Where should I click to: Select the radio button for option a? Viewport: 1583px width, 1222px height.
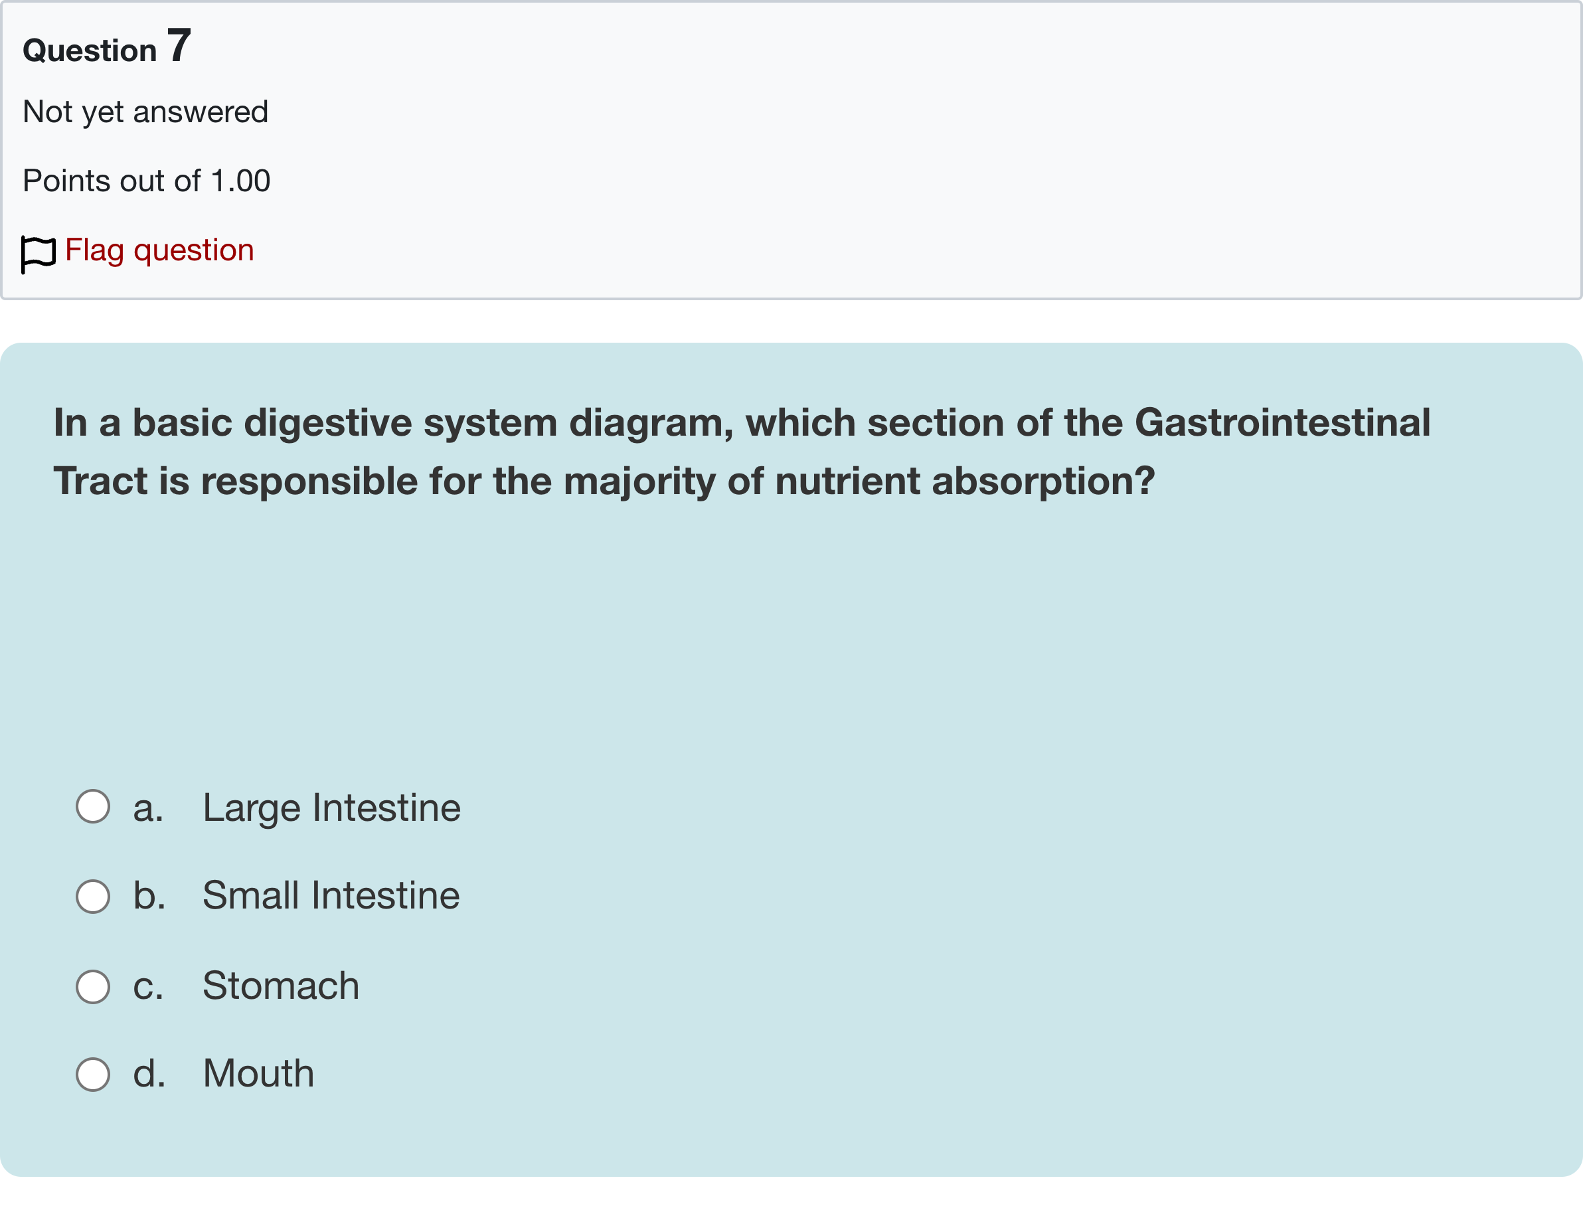[93, 807]
